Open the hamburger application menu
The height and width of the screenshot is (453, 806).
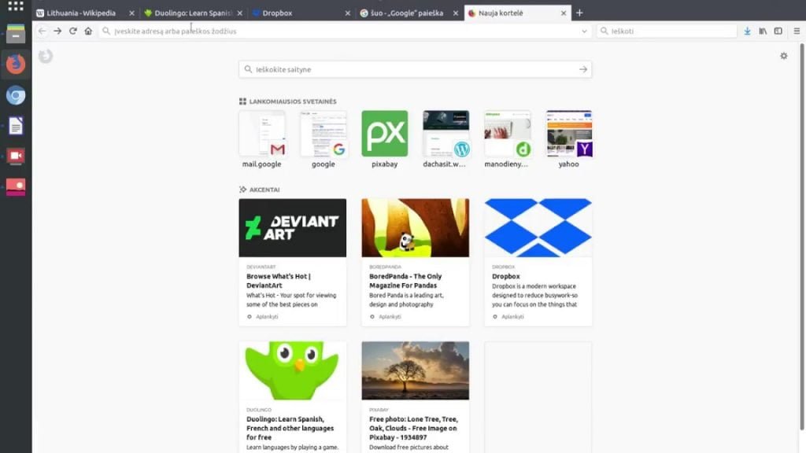coord(797,31)
